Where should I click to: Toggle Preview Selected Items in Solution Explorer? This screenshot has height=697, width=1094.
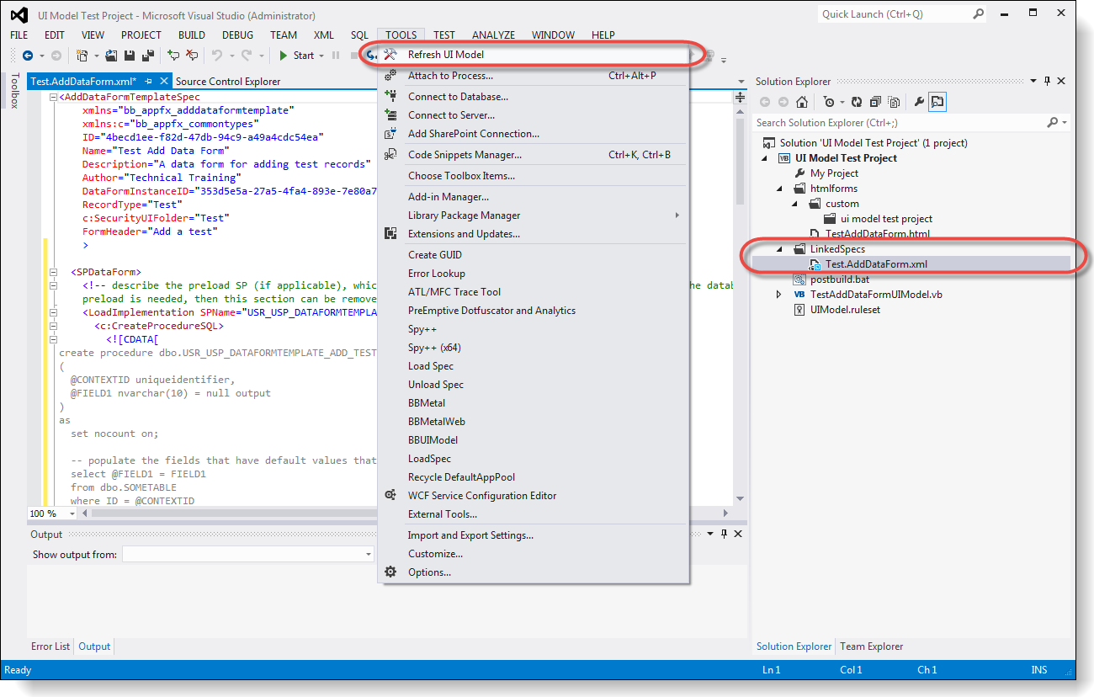(937, 102)
